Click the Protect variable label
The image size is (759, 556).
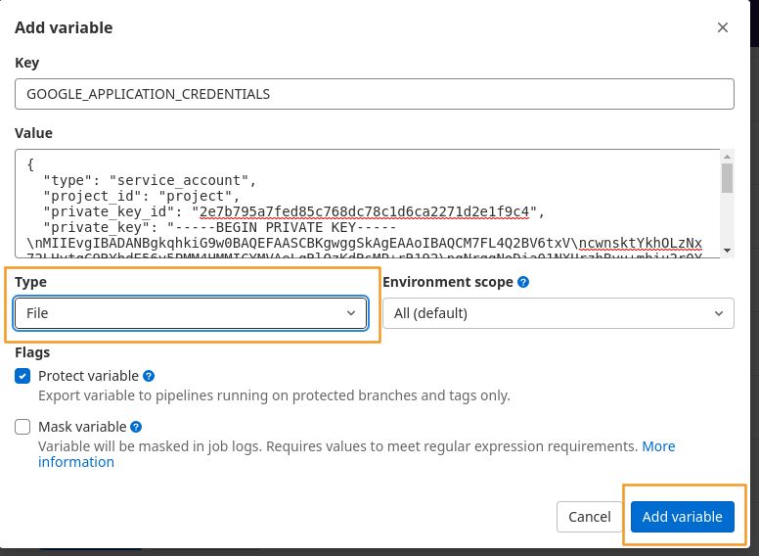tap(89, 376)
